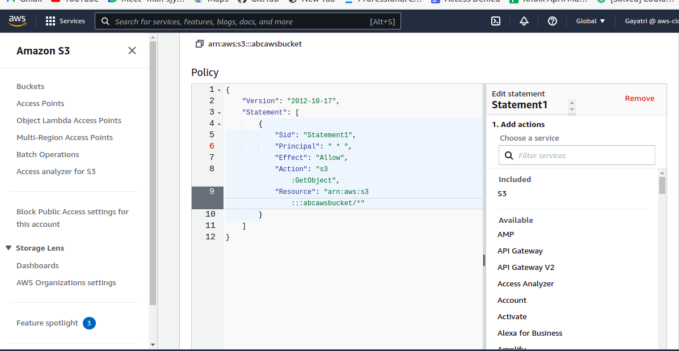Viewport: 679px width, 351px height.
Task: Open the Global region dropdown
Action: pos(591,21)
